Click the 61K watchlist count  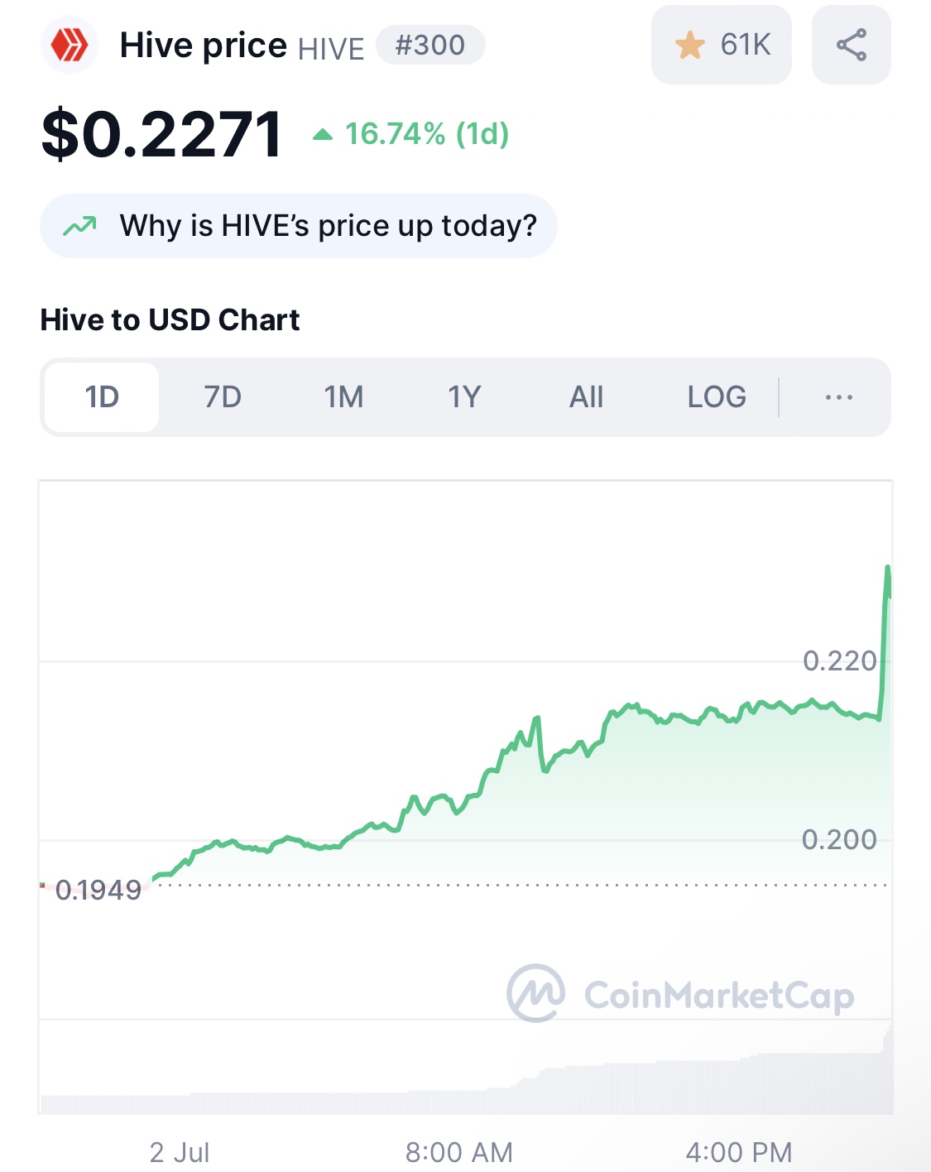(x=746, y=45)
